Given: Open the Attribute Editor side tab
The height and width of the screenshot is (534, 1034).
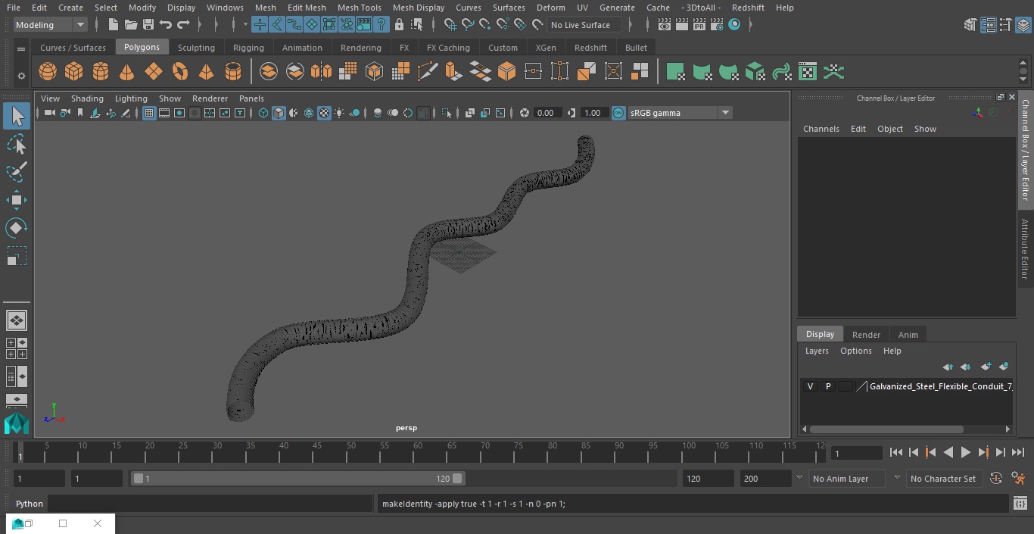Looking at the screenshot, I should tap(1025, 248).
